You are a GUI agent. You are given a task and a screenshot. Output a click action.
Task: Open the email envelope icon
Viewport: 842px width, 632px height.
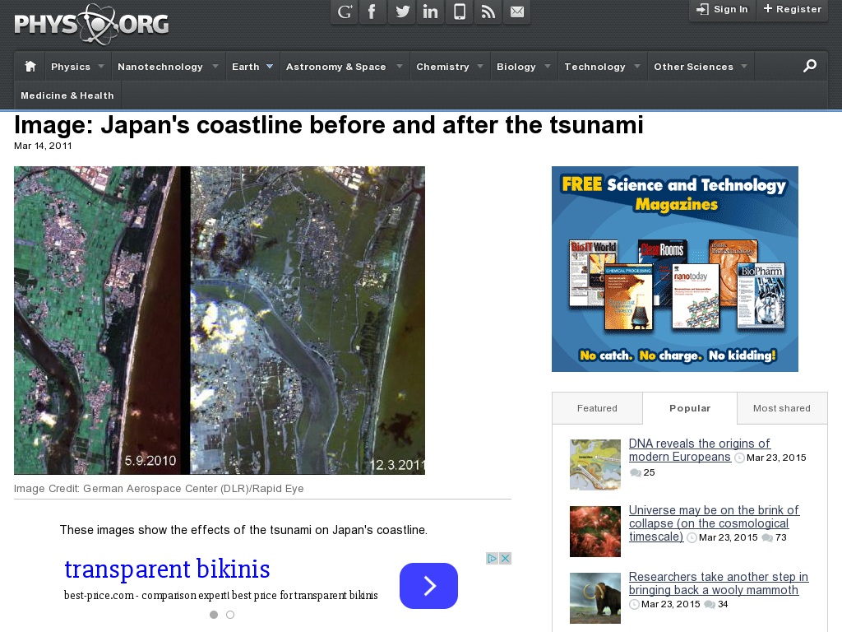coord(516,12)
